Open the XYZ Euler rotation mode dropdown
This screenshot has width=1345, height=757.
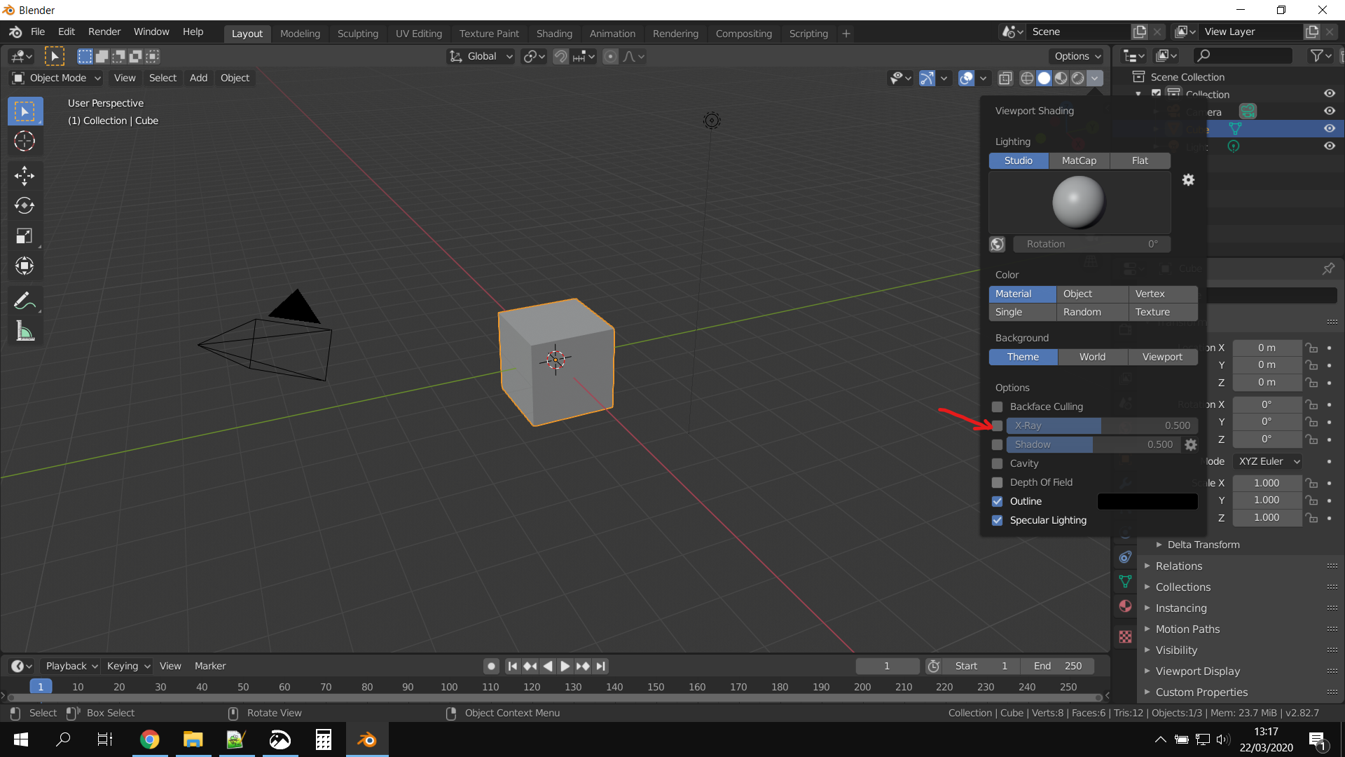[1269, 461]
